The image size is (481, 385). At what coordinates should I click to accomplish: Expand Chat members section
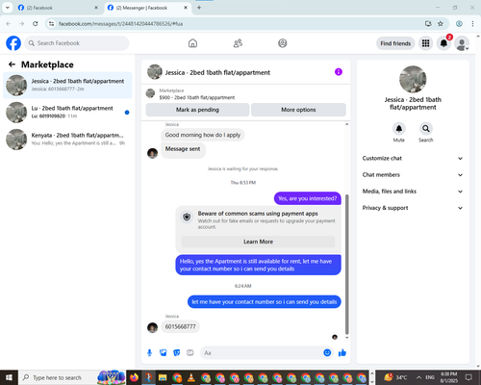(413, 175)
